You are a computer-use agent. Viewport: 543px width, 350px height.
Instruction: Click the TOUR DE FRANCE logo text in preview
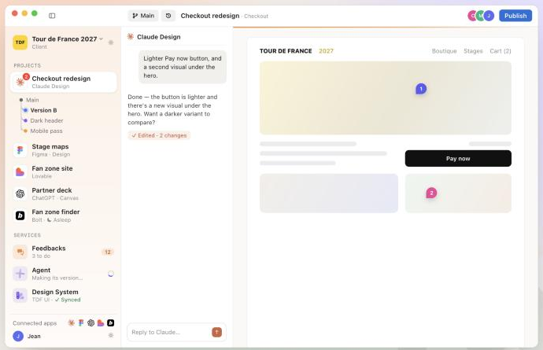(x=286, y=51)
